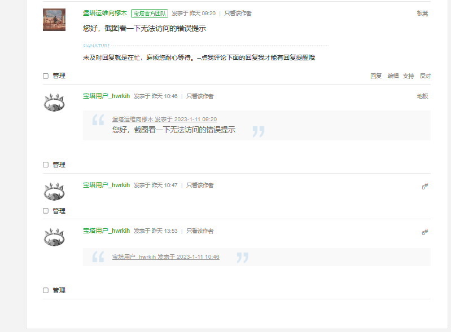Open profile link 堡塔运维向樱木
Viewport: 451px width, 332px height.
point(105,13)
